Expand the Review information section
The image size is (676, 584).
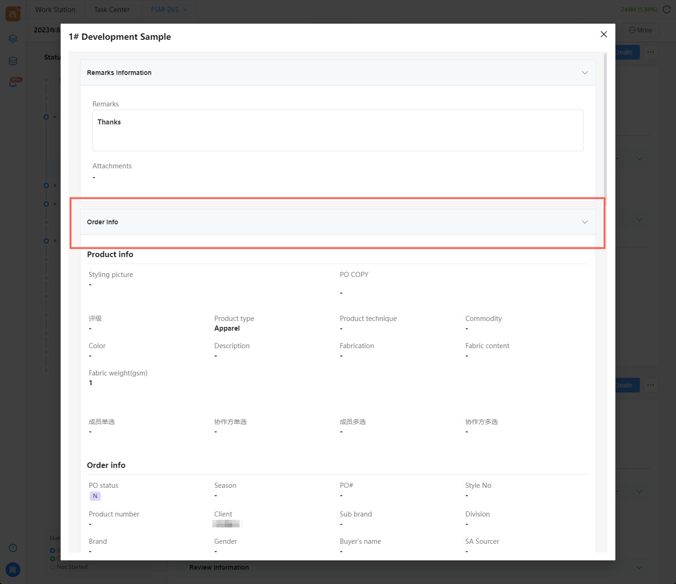[x=639, y=567]
